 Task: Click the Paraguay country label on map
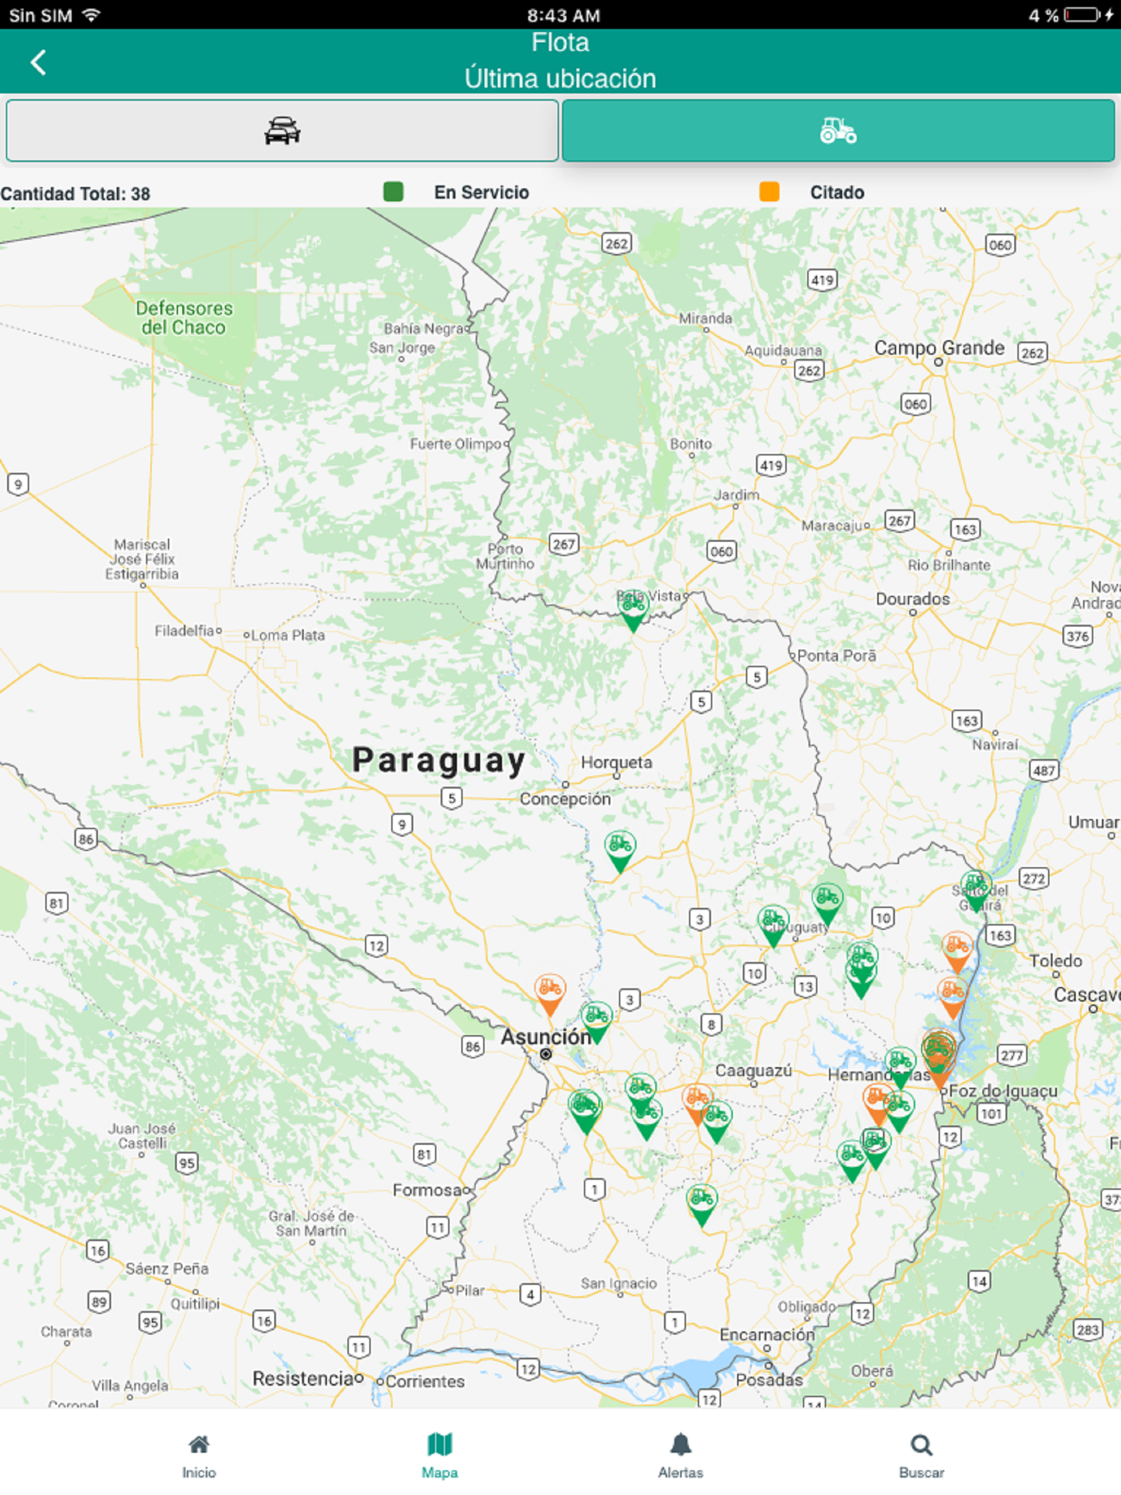440,760
